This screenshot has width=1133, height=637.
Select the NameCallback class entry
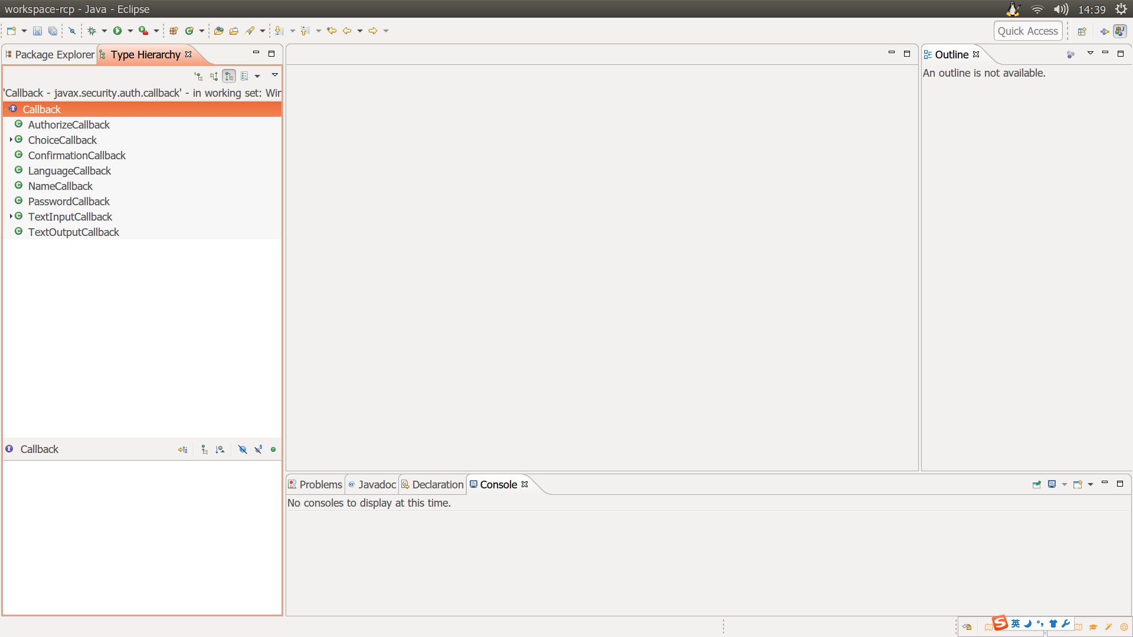[60, 186]
